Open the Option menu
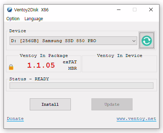 pos(13,19)
